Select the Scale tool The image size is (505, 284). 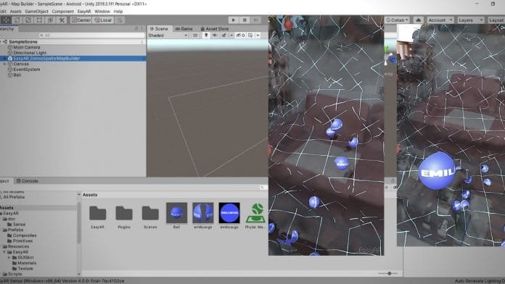[28, 20]
